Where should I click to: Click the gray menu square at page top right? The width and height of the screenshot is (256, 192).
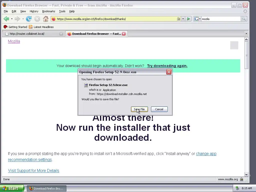click(x=234, y=45)
